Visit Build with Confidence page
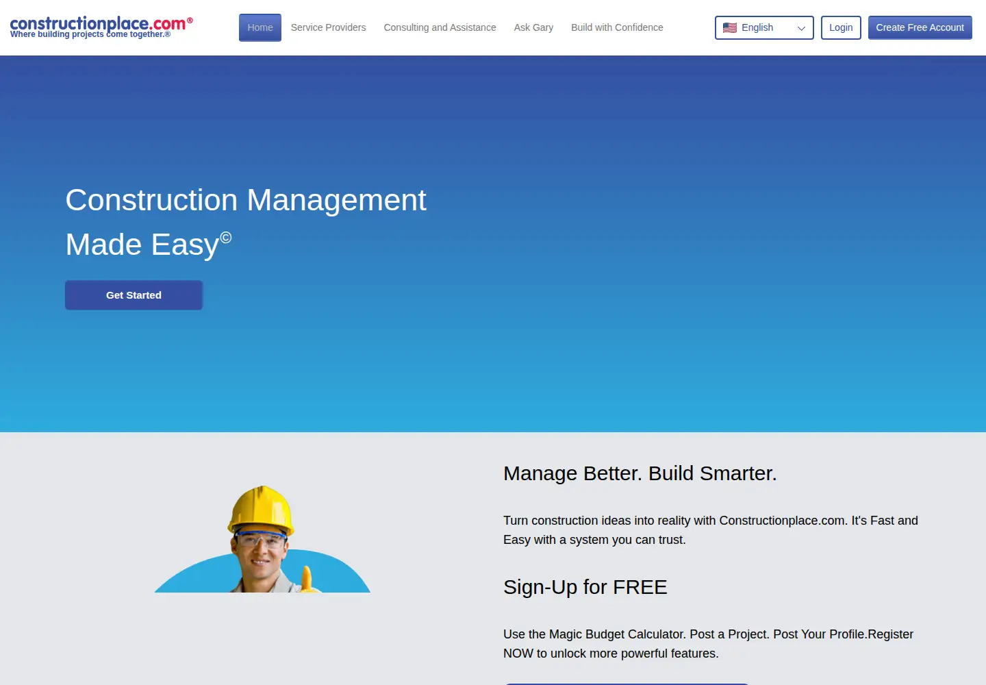This screenshot has width=986, height=685. tap(617, 27)
